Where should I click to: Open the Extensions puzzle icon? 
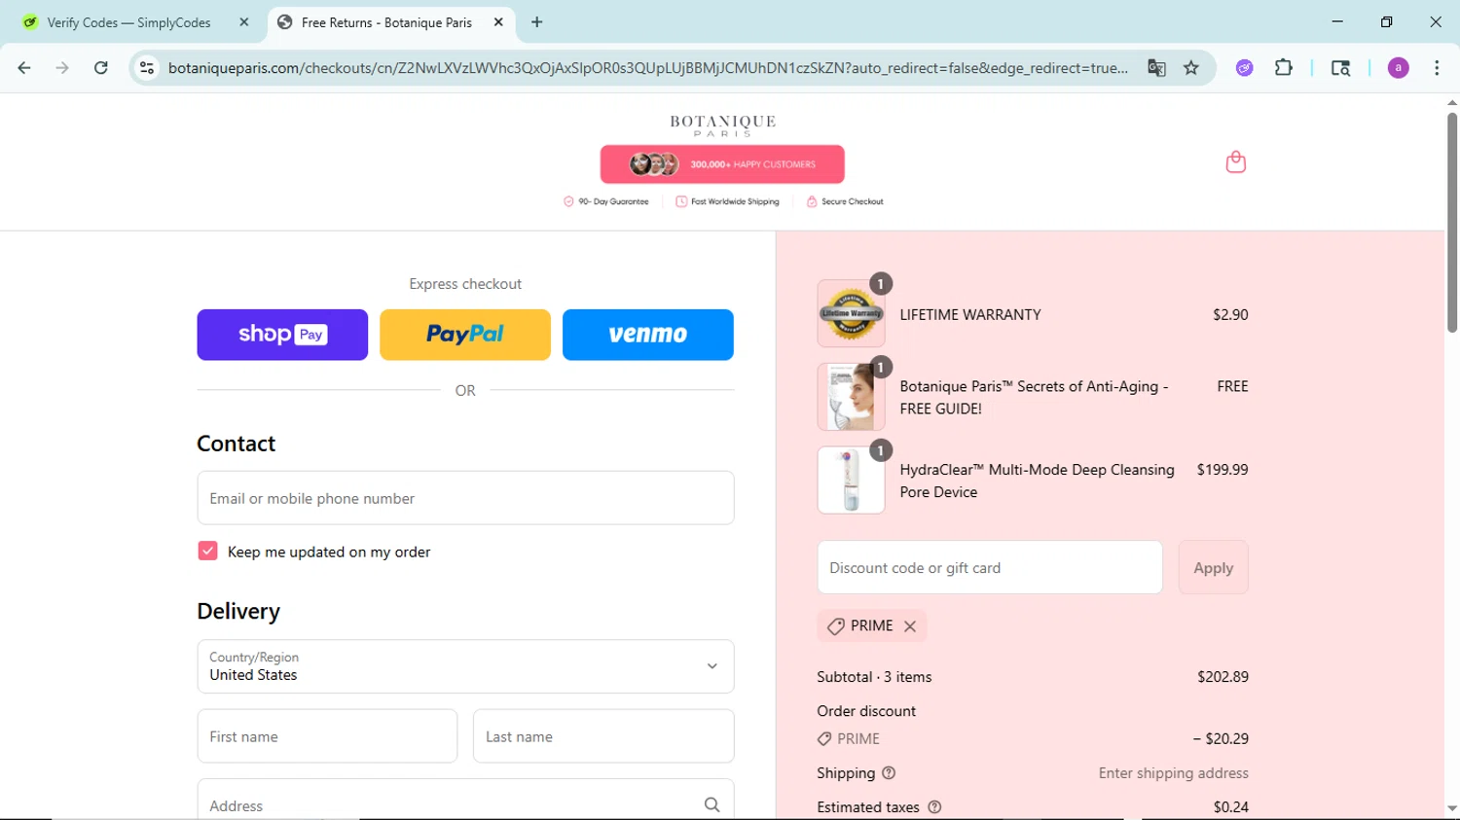(1284, 68)
